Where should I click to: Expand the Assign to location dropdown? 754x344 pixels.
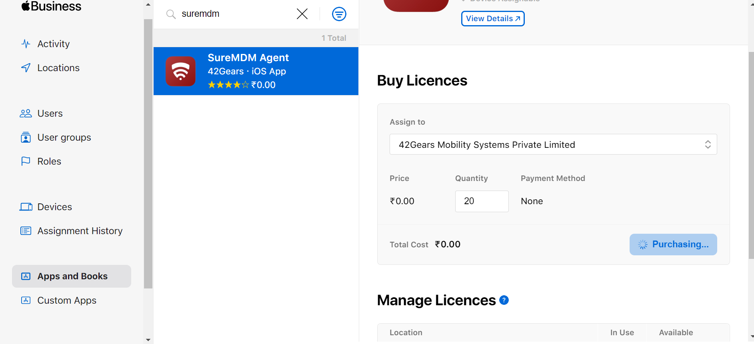tap(553, 145)
